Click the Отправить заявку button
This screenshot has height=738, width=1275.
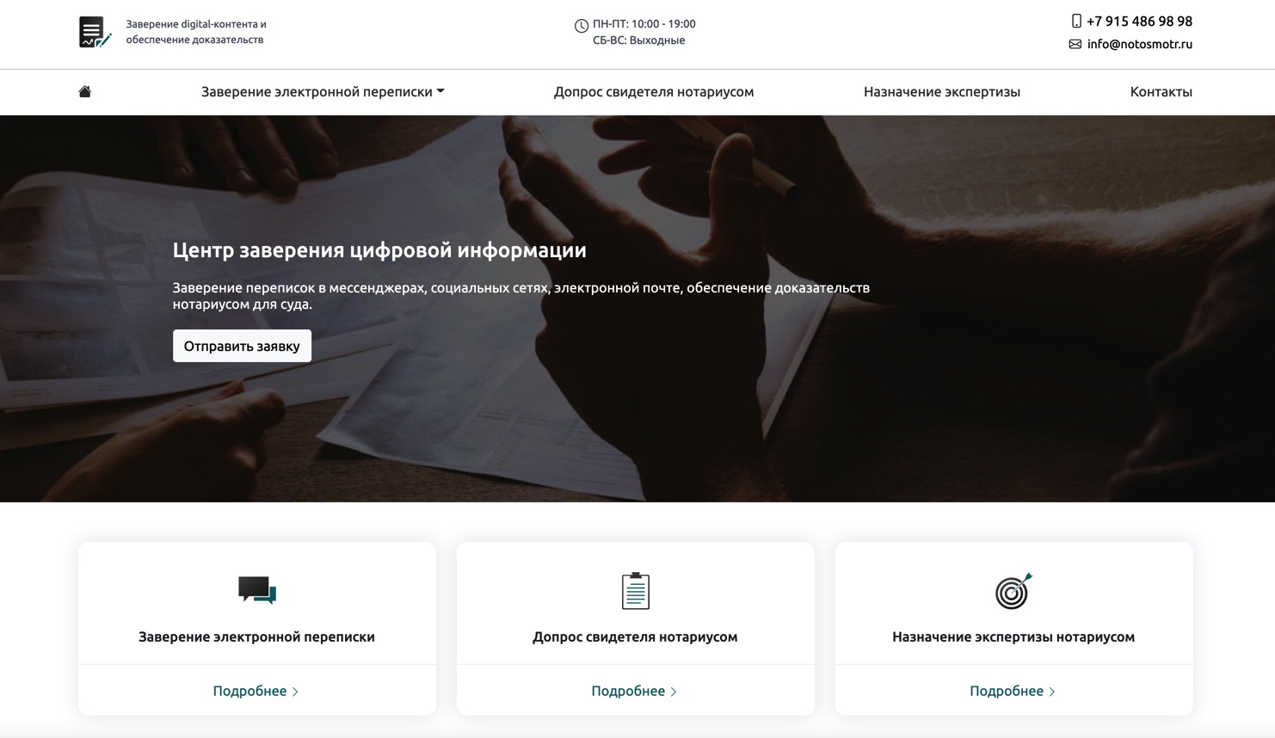click(x=242, y=346)
